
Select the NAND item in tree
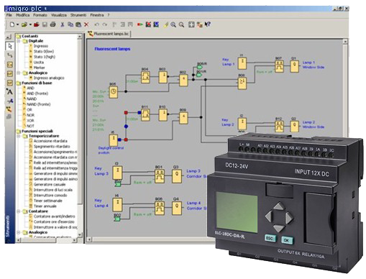pyautogui.click(x=32, y=99)
